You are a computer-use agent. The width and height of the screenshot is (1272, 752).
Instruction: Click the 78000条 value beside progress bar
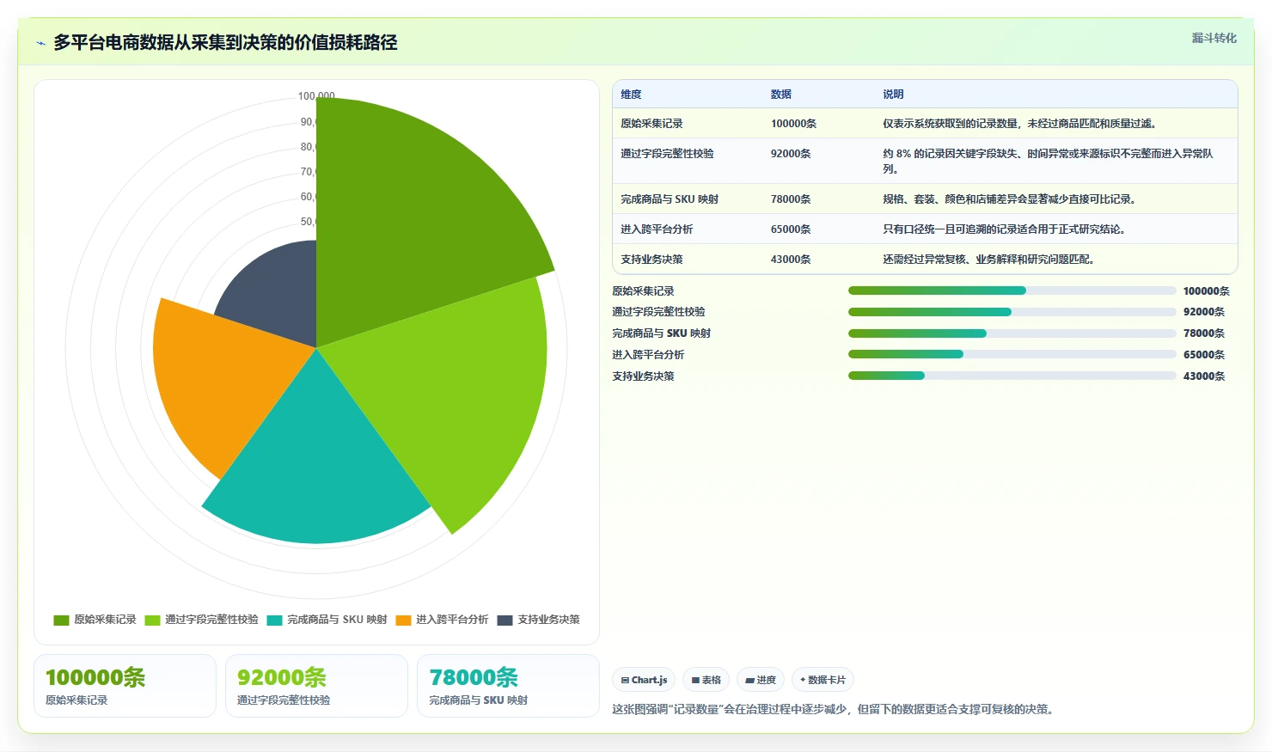coord(1204,333)
